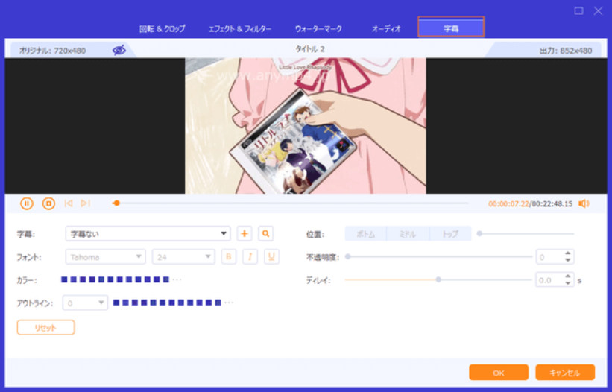
Task: Mute the preview volume speaker icon
Action: click(x=584, y=203)
